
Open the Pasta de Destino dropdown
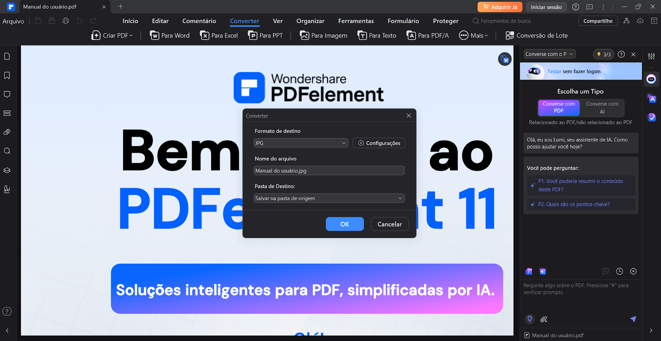[x=329, y=198]
